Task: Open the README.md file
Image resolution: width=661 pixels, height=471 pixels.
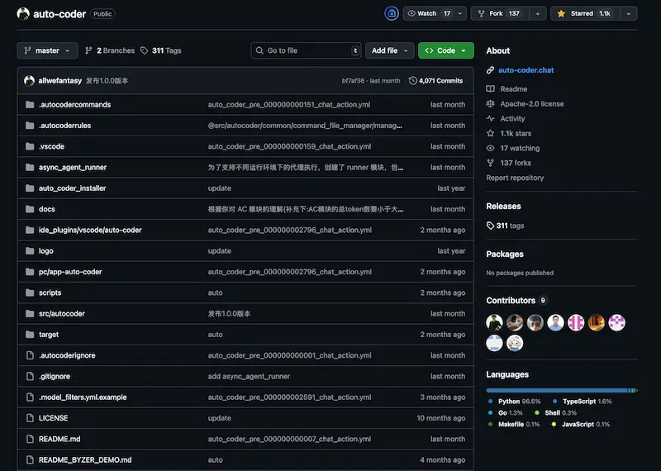Action: point(59,439)
